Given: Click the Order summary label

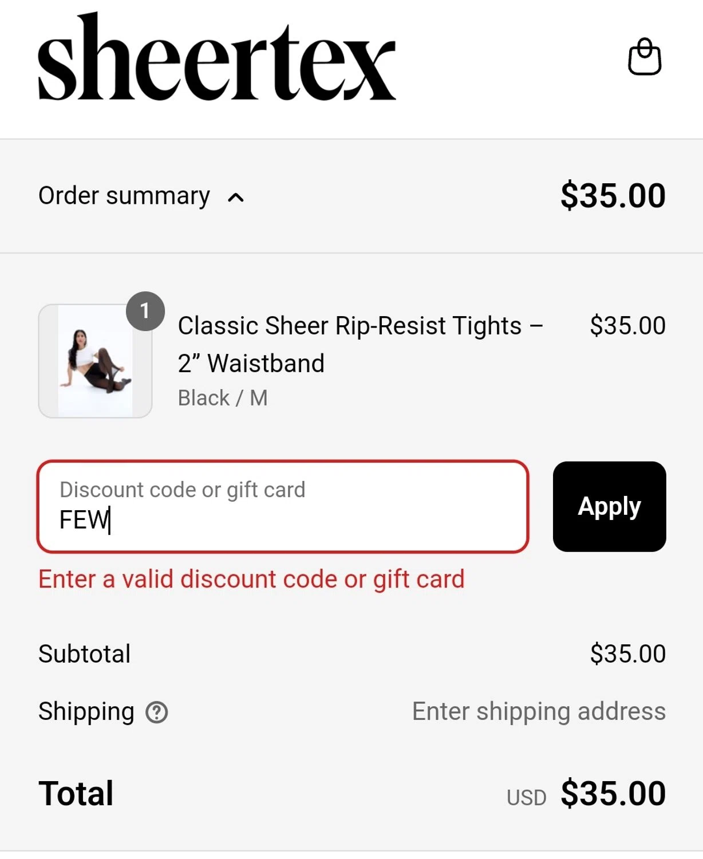Looking at the screenshot, I should 124,196.
